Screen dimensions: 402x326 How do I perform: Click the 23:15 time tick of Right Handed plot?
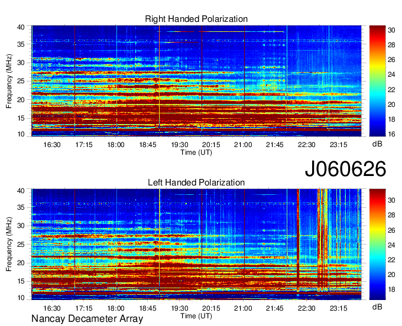pyautogui.click(x=338, y=145)
